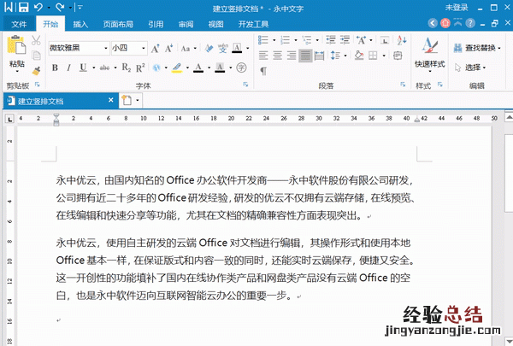This screenshot has height=346, width=513.
Task: Click the Redo arrow
Action: click(x=60, y=7)
